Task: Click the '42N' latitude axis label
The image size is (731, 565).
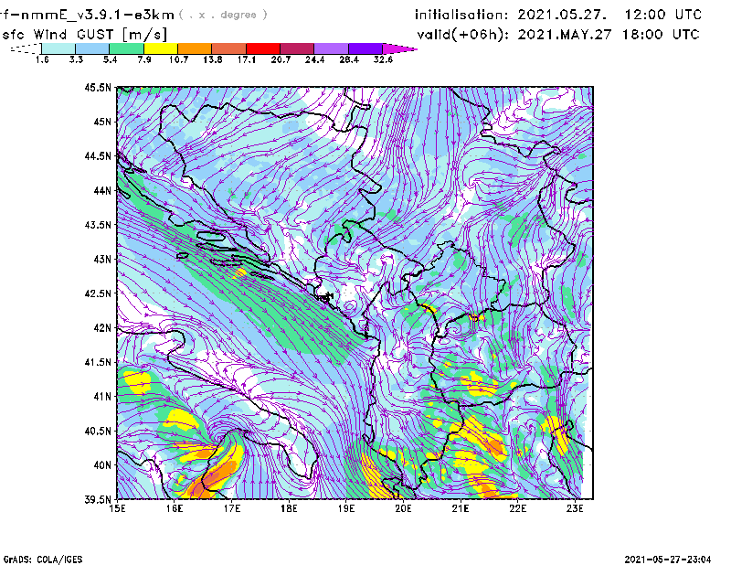Action: (x=102, y=327)
